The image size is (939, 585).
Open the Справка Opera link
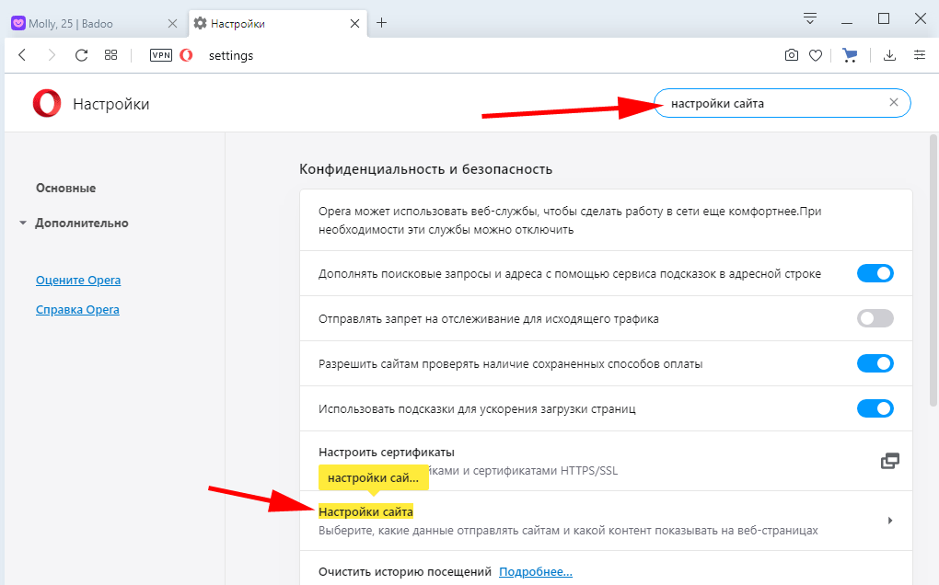point(77,309)
